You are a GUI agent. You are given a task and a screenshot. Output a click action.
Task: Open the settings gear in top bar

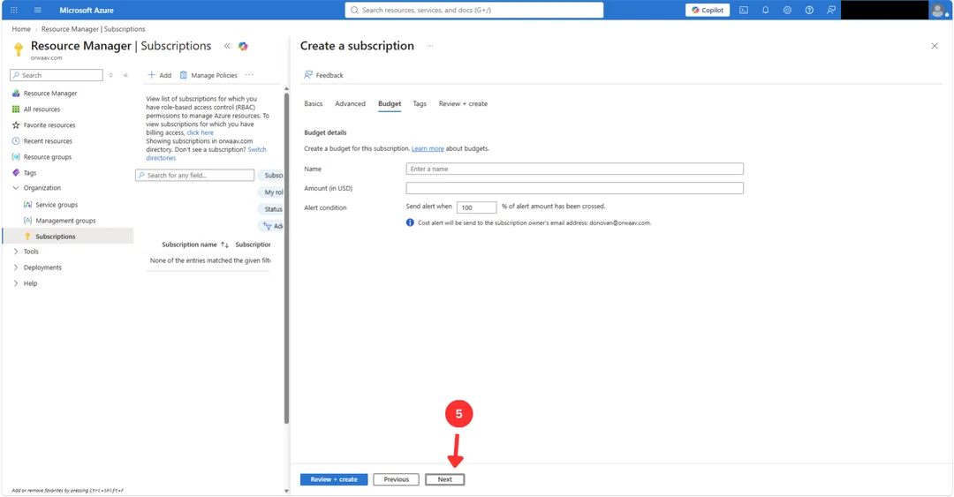[787, 10]
